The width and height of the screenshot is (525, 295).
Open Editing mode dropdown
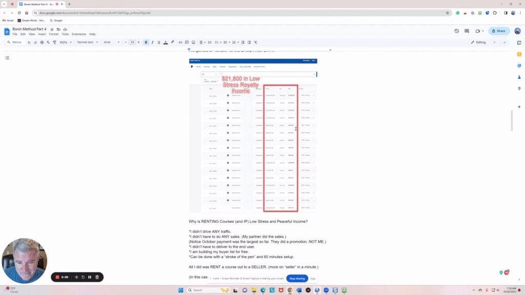click(483, 43)
